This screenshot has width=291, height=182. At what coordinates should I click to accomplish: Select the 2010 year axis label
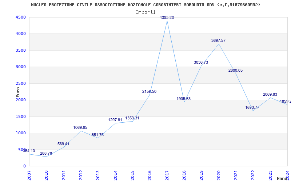[x=47, y=175]
